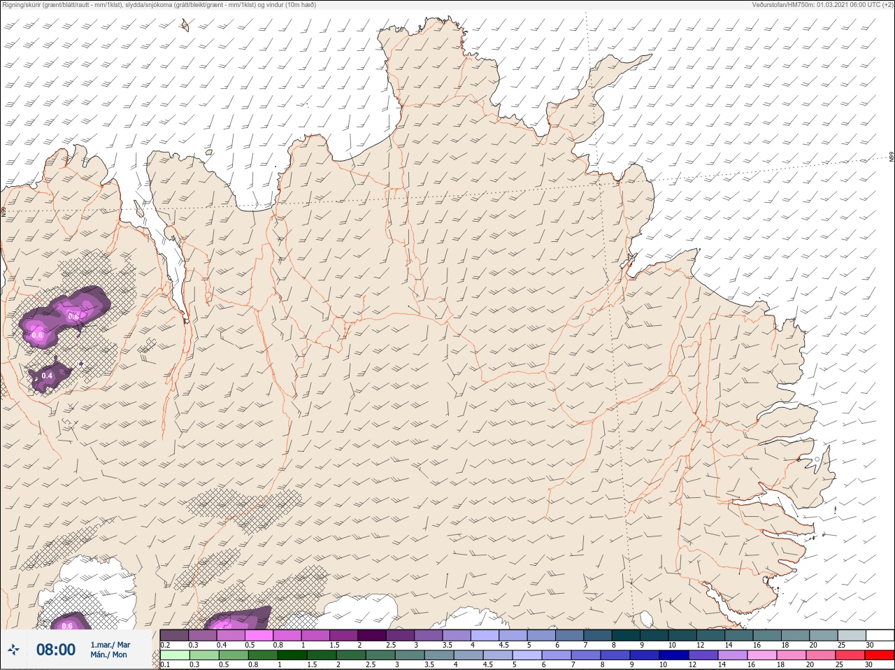Pick the navy blue 10–12 rain legend swatch
Image resolution: width=895 pixels, height=670 pixels.
coord(673,655)
